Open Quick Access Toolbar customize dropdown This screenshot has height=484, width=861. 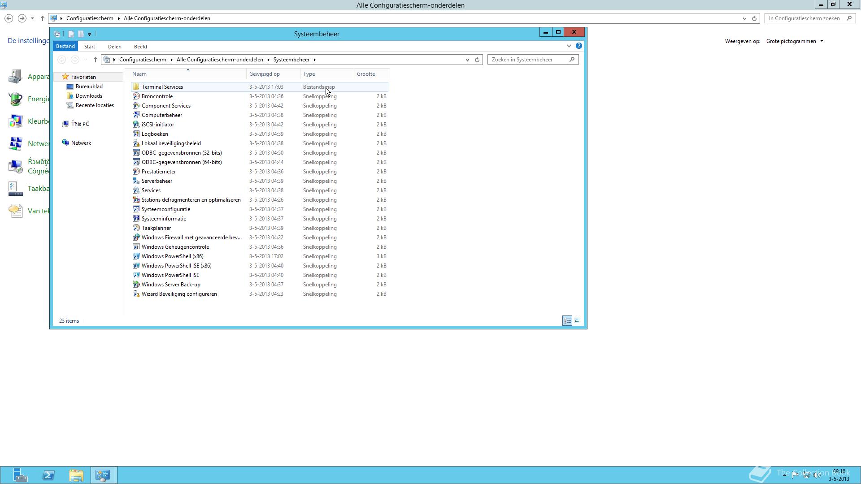[90, 34]
